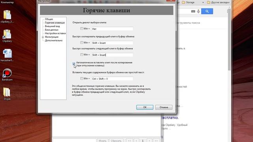Click the hotkey field containing Нет
The image size is (253, 142).
pos(112,29)
